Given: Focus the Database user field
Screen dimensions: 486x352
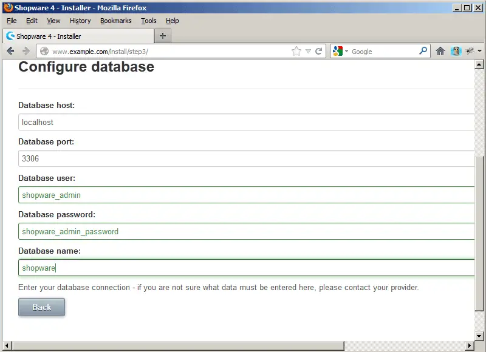Looking at the screenshot, I should coord(247,195).
